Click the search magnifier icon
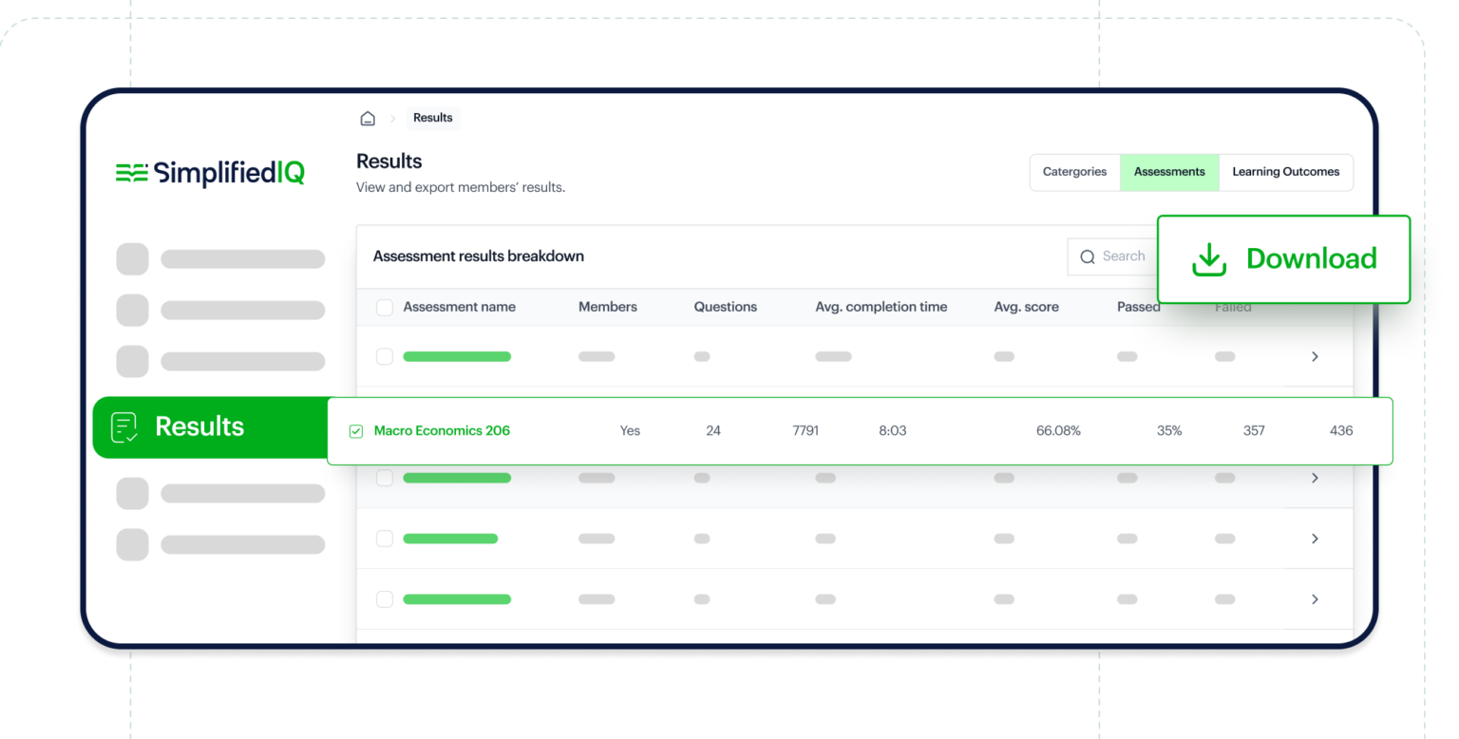1459x739 pixels. 1088,256
